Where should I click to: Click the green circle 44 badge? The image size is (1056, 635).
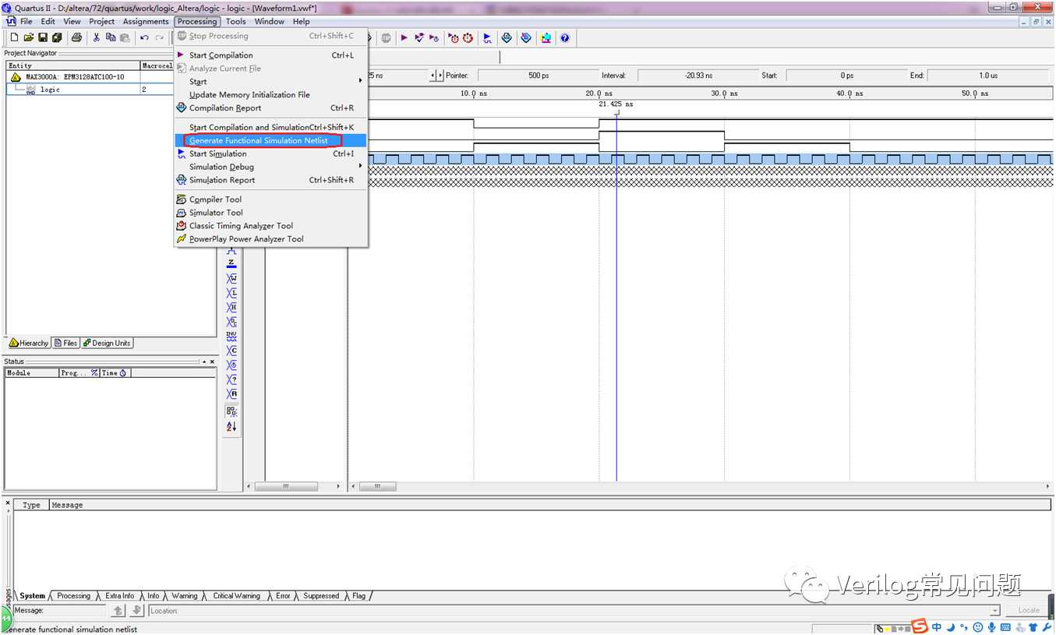(5, 620)
